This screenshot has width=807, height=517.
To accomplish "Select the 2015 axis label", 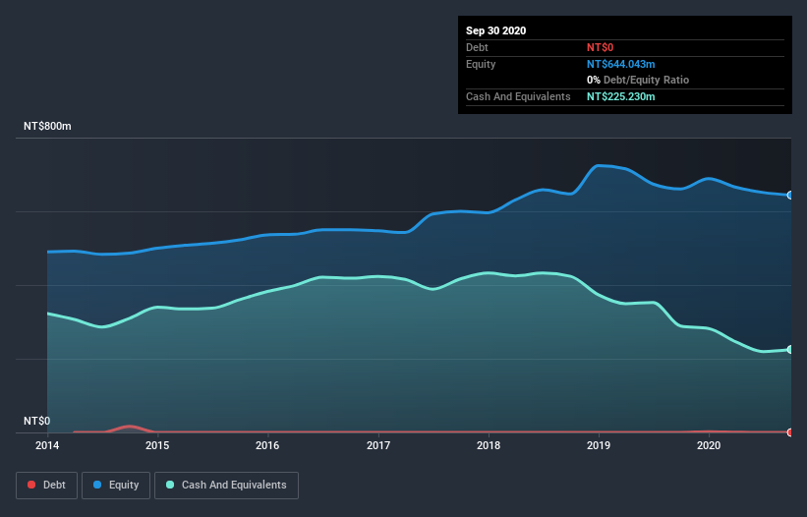I will 157,445.
